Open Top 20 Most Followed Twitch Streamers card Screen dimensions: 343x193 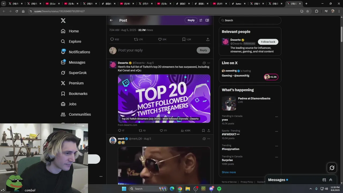164,99
